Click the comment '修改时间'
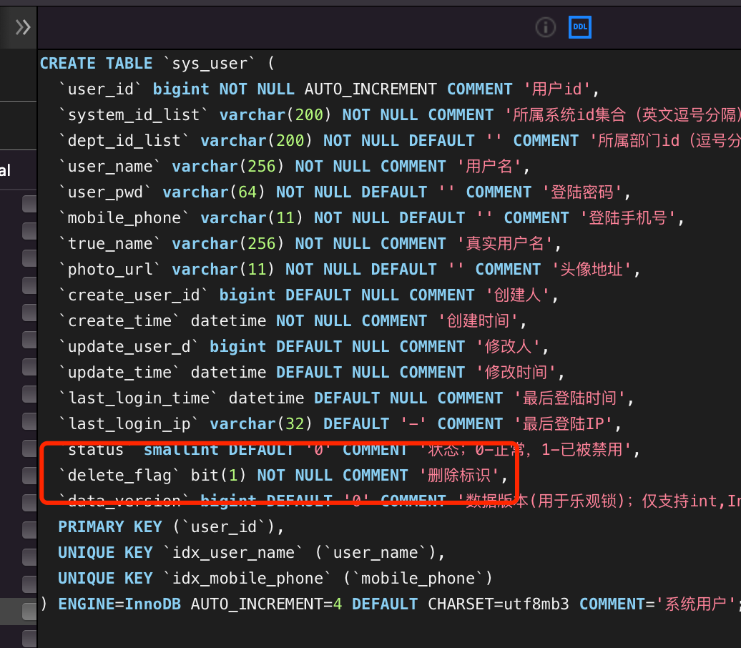This screenshot has height=648, width=741. coord(516,372)
